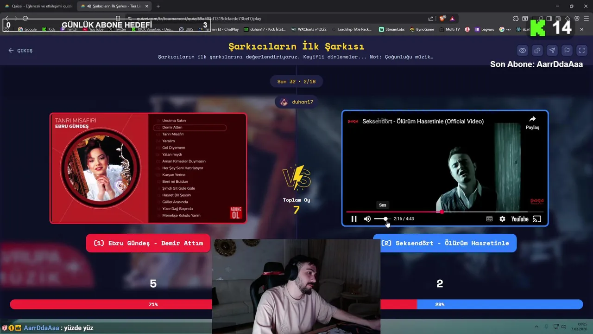This screenshot has height=334, width=593.
Task: Open the Google bookmark
Action: tap(28, 29)
